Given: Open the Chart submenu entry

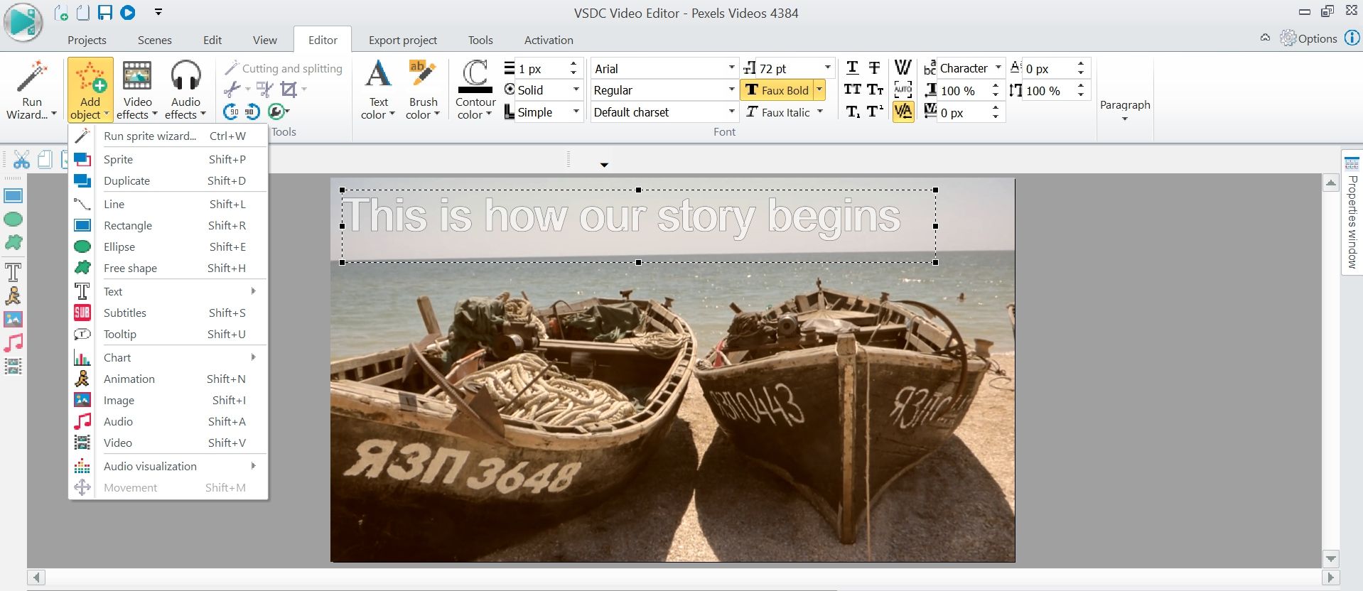Looking at the screenshot, I should [x=168, y=357].
